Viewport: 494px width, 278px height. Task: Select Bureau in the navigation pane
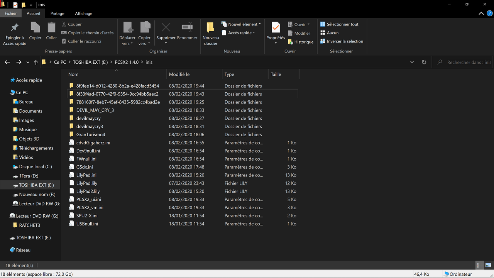[26, 102]
